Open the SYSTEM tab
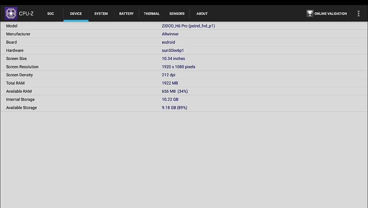368x208 pixels. 101,14
